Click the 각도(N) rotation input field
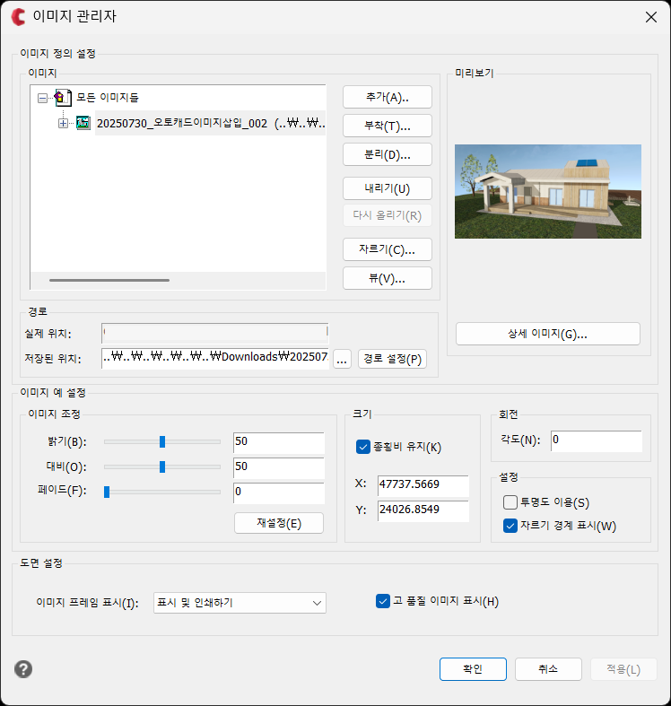Image resolution: width=671 pixels, height=706 pixels. click(597, 440)
